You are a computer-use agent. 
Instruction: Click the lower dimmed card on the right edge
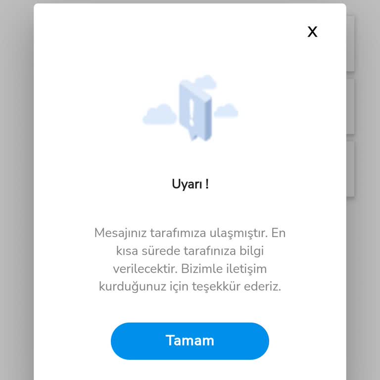[x=350, y=169]
